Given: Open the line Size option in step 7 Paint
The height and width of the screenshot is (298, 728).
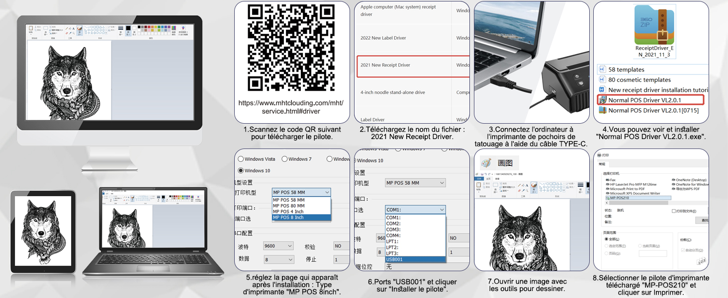Looking at the screenshot, I should click(x=580, y=188).
